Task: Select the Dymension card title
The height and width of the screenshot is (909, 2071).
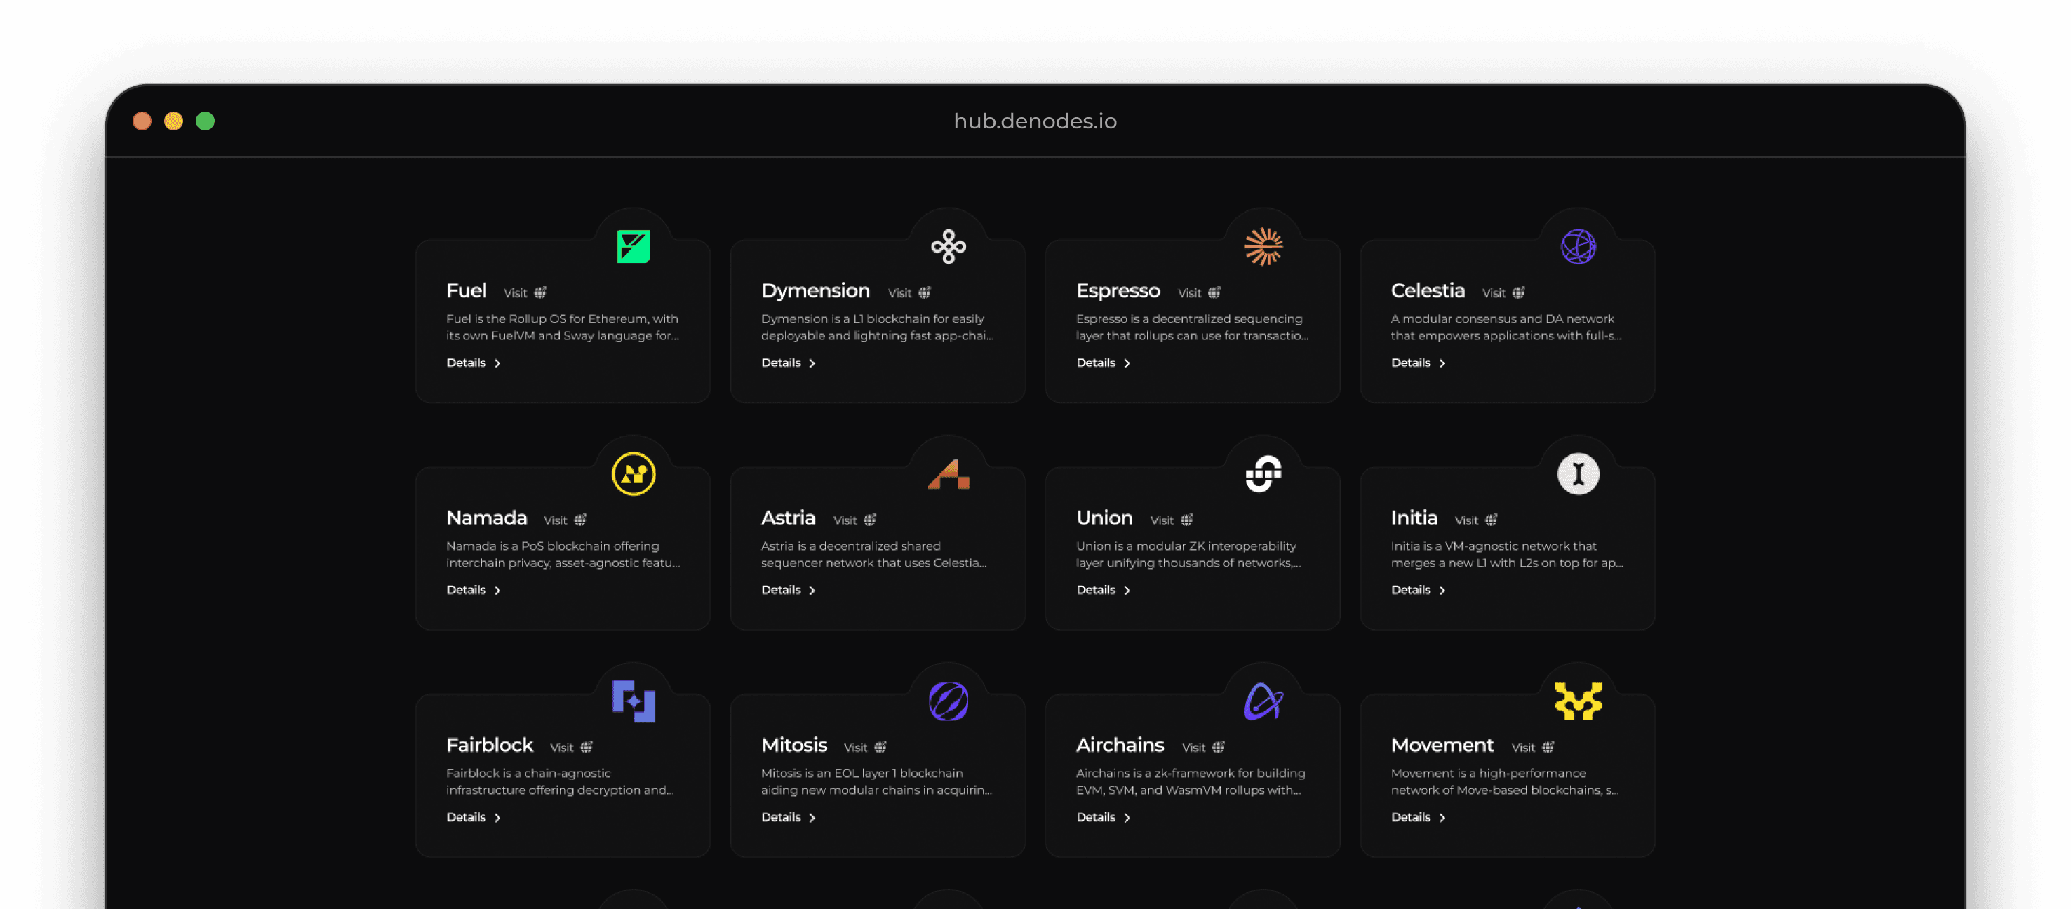Action: coord(815,291)
